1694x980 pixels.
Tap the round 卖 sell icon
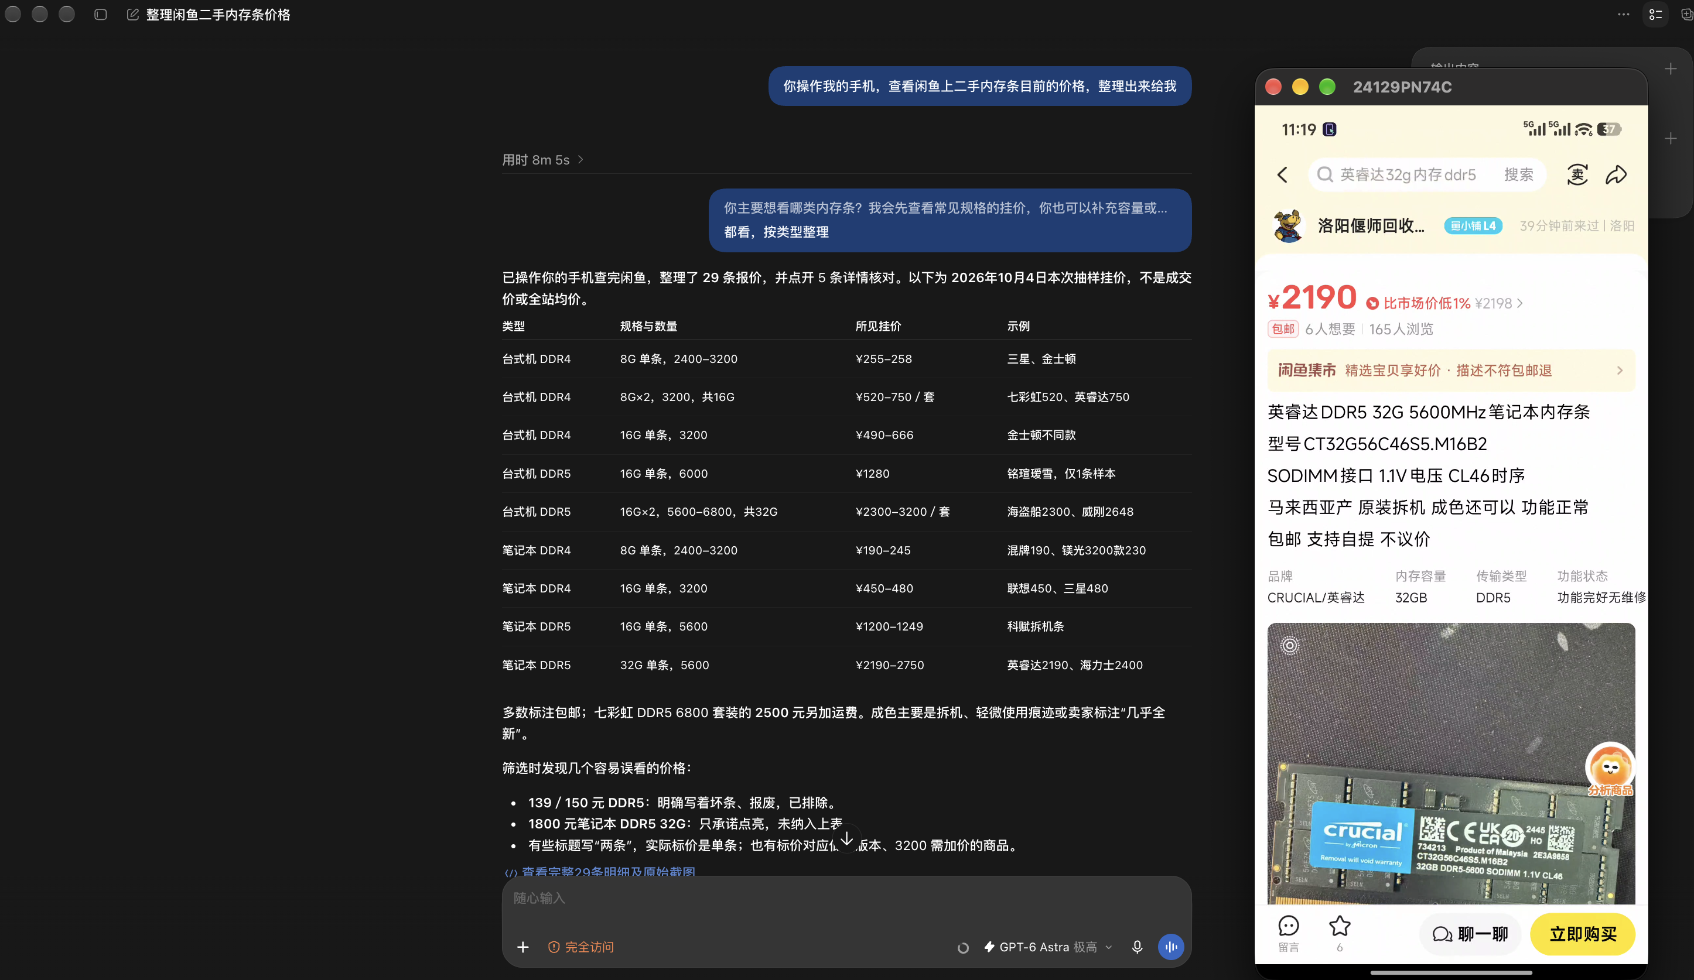[1577, 175]
